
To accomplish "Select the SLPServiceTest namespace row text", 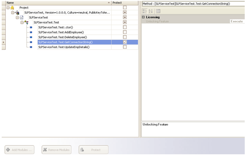I will [38, 17].
